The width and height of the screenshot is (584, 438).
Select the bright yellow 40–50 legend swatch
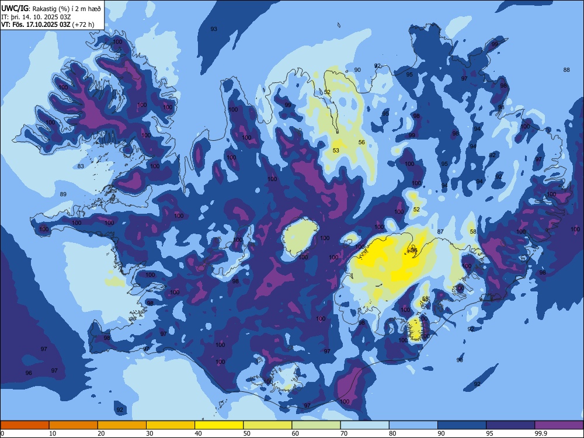219,425
